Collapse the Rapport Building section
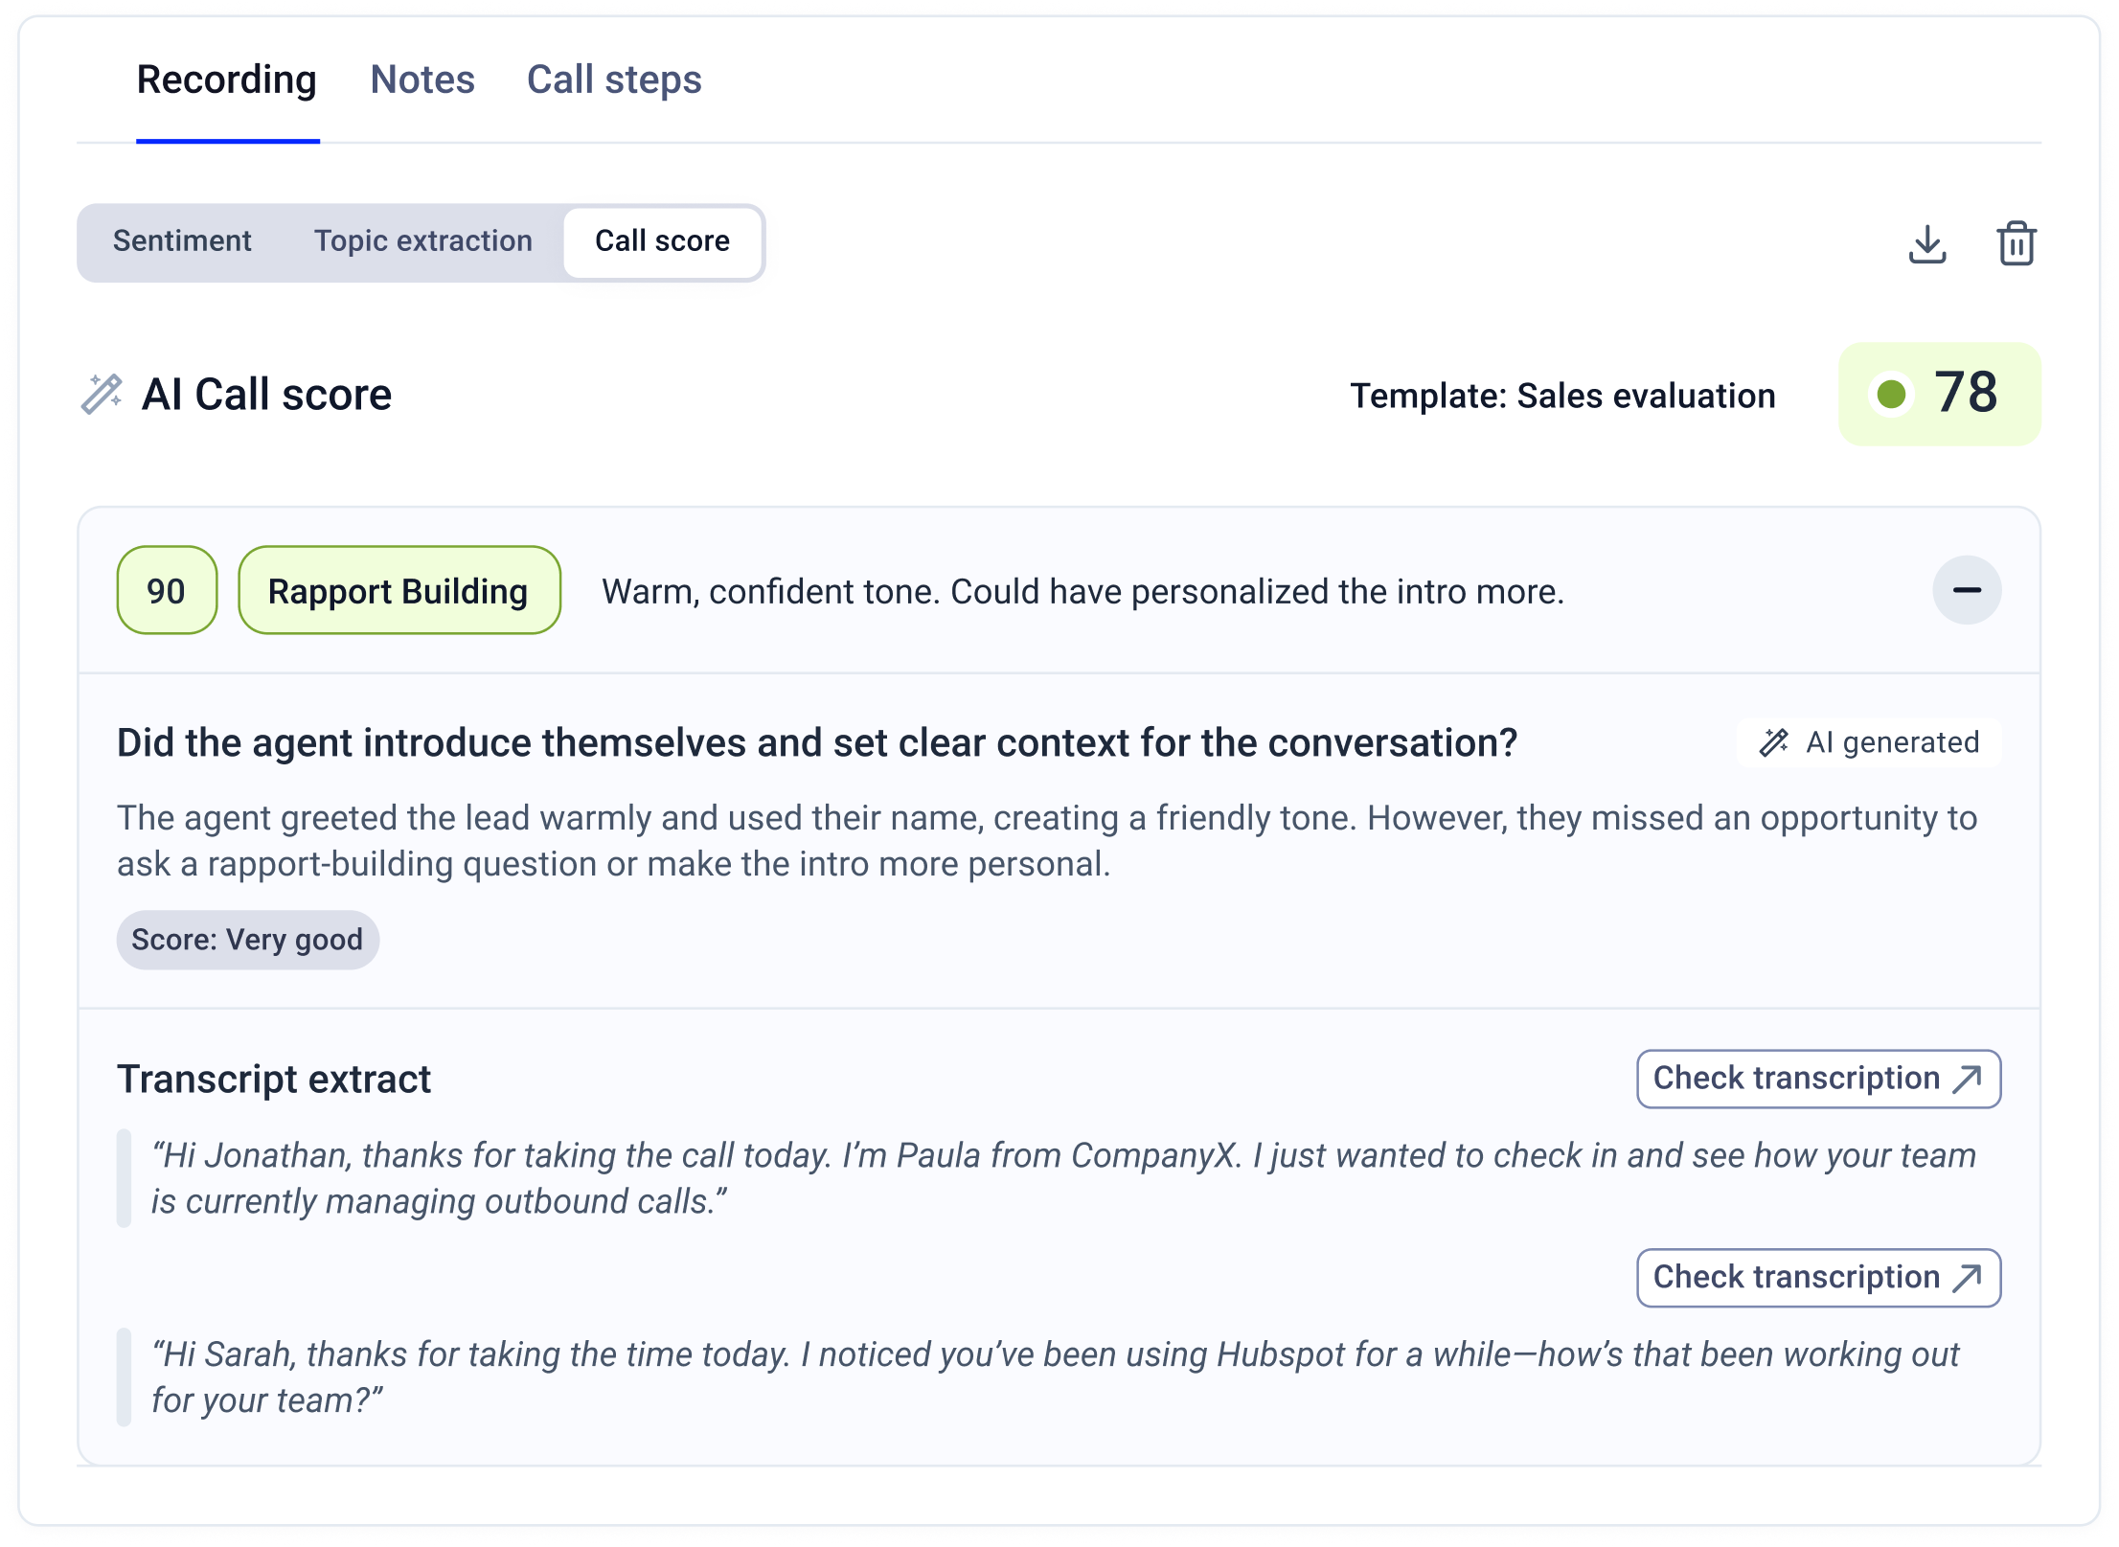Viewport: 2119px width, 1547px height. tap(1966, 590)
